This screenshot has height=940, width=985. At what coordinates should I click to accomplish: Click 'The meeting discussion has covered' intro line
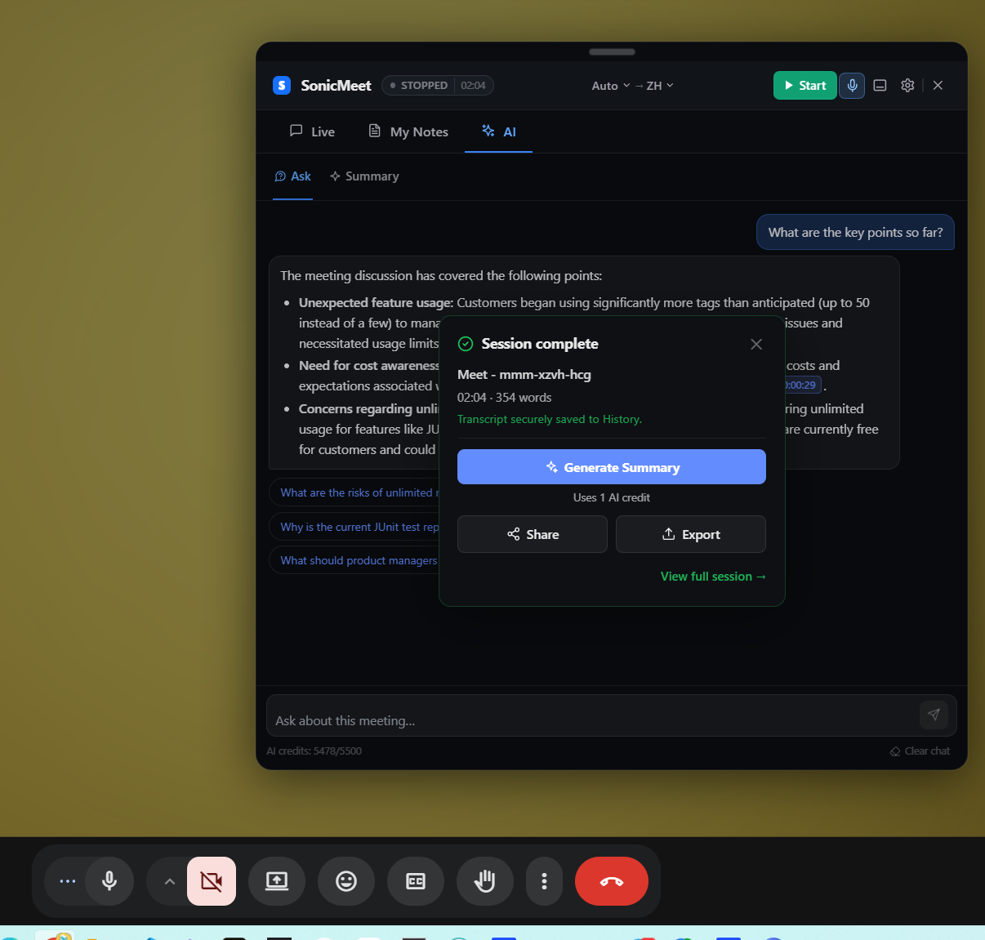[x=441, y=276]
